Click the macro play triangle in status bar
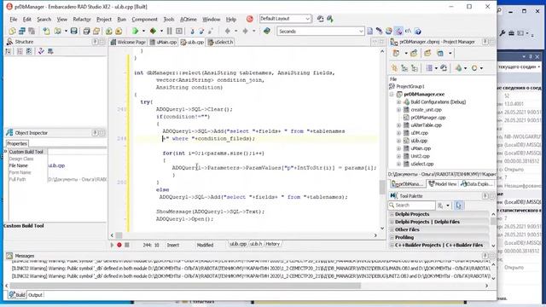The width and height of the screenshot is (546, 307). 112,245
